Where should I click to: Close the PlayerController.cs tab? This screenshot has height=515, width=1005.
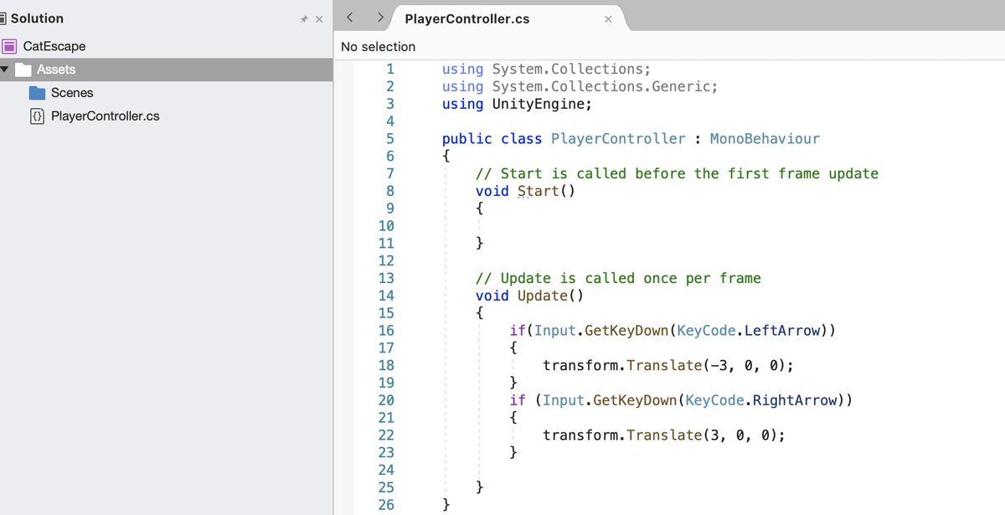pos(609,18)
